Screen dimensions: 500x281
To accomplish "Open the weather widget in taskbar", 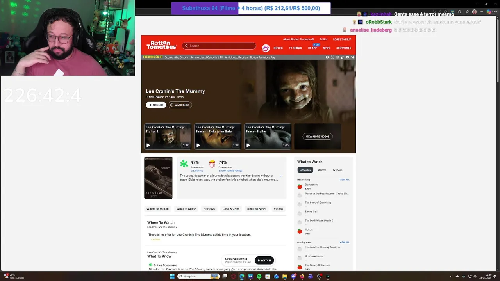I will pos(14,276).
